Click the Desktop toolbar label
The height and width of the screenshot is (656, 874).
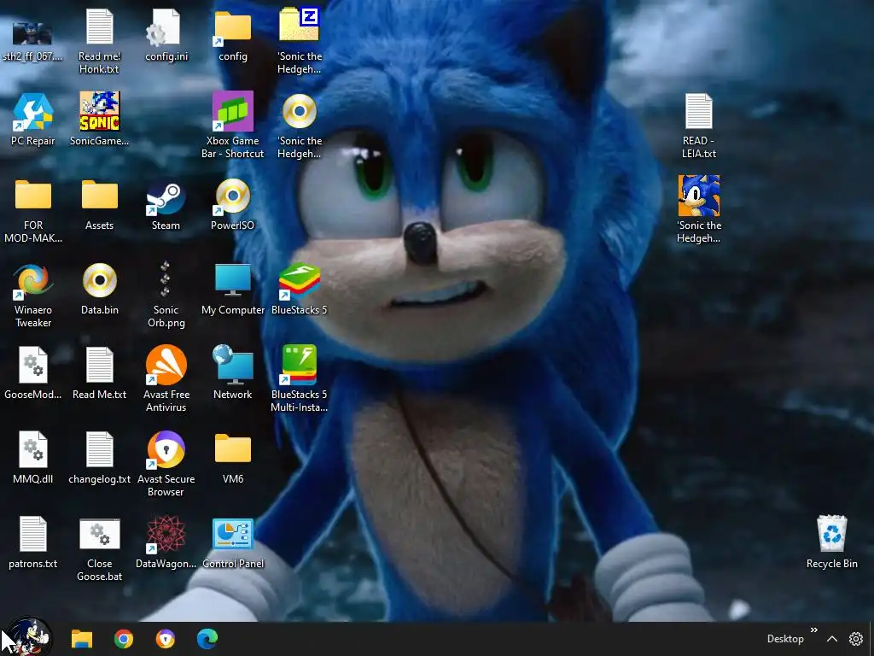click(785, 639)
